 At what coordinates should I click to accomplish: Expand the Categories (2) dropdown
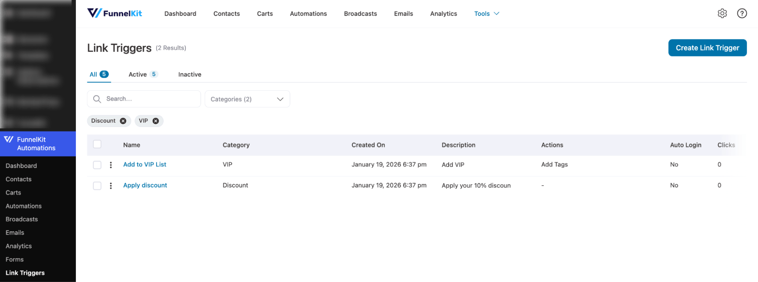(x=247, y=99)
